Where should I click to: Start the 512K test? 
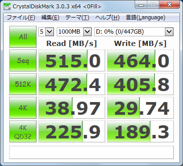tap(23, 84)
